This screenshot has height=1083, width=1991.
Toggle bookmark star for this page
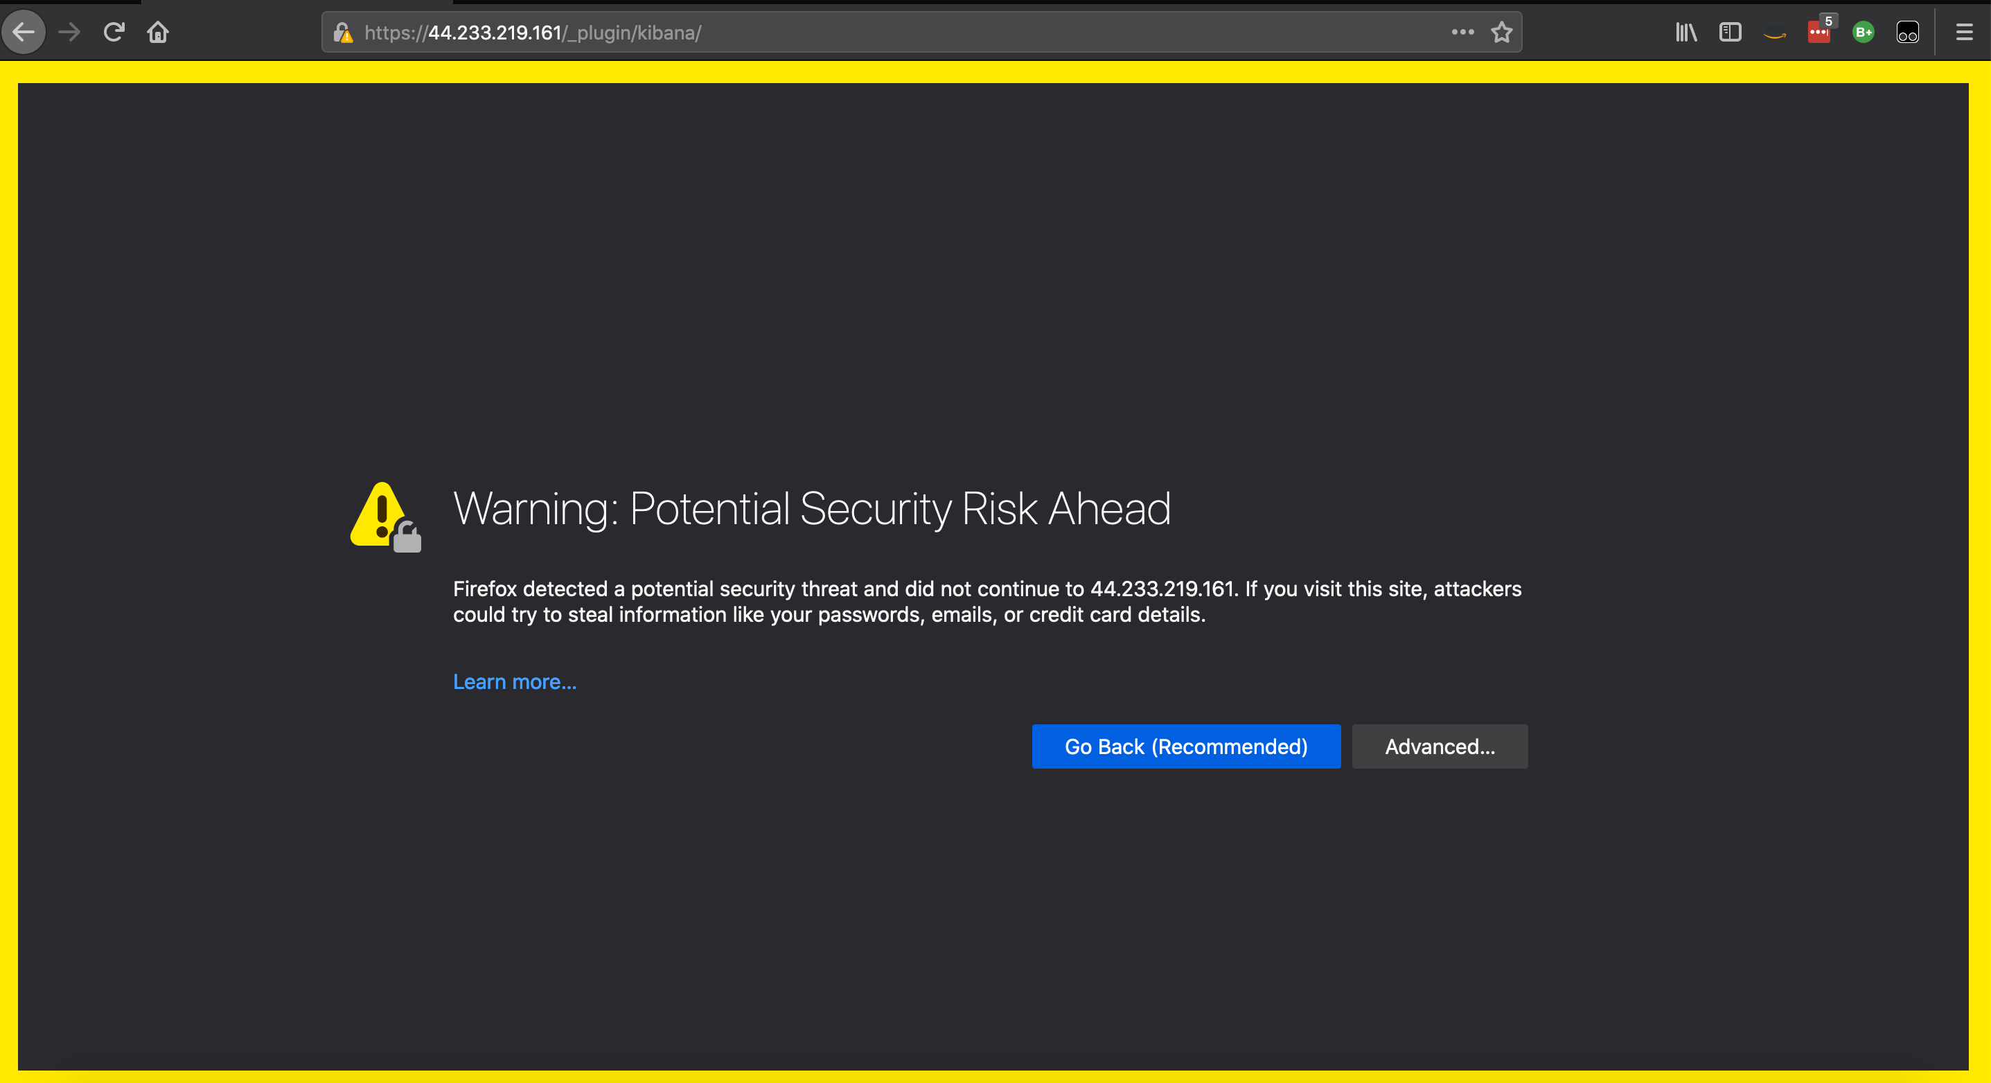[x=1502, y=32]
